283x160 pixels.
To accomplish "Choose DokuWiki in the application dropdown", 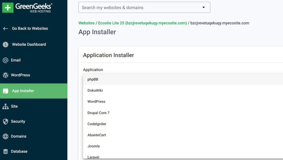I will [95, 91].
